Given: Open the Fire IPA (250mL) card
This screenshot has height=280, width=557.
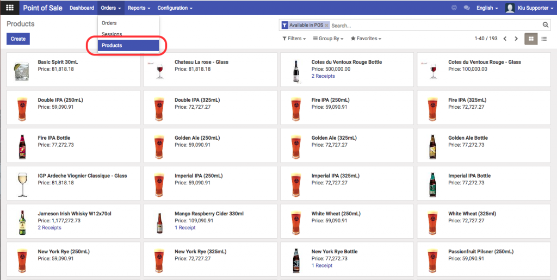Looking at the screenshot, I should point(347,108).
